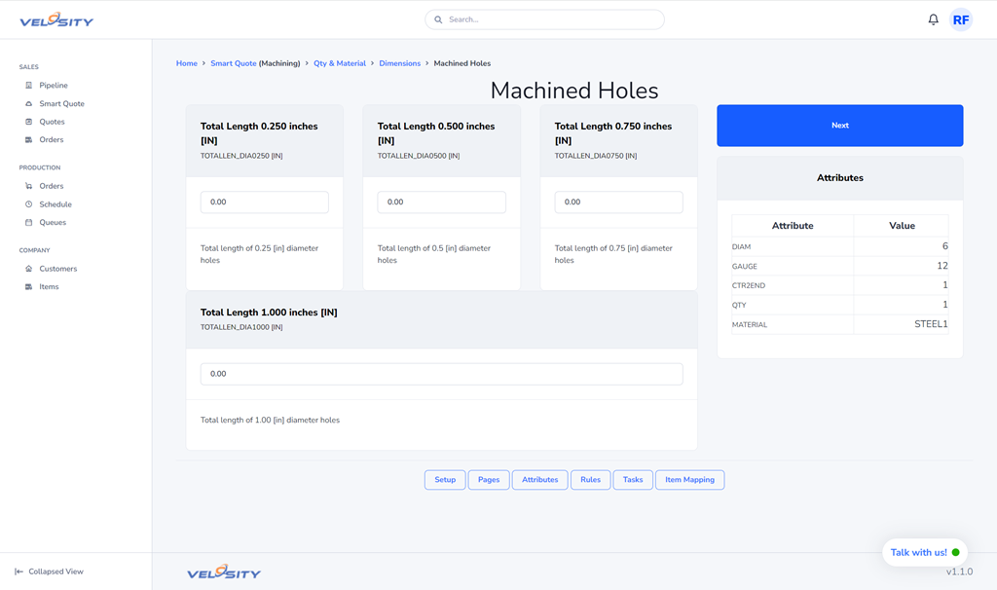This screenshot has height=590, width=997.
Task: Click Total Length 0.250 inches input
Action: coord(264,203)
